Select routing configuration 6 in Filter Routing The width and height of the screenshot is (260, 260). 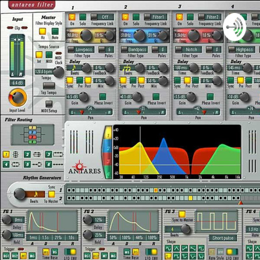(x=49, y=164)
